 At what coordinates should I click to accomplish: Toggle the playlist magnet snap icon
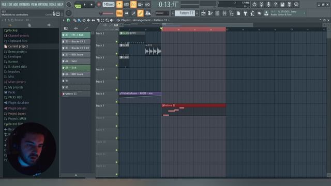68,20
